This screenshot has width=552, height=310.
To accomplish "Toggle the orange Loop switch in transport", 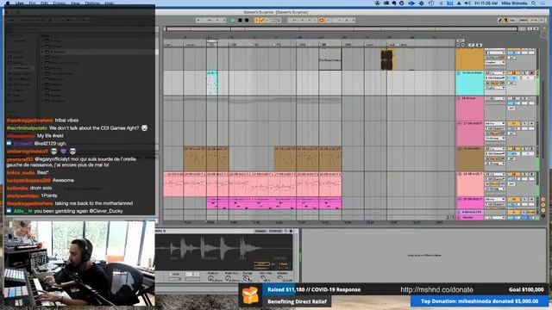I will (322, 21).
